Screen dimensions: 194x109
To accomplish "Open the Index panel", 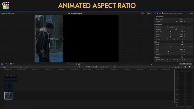I will pos(5,67).
